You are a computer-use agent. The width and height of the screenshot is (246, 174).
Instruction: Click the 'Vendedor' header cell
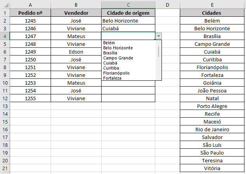[x=76, y=13]
